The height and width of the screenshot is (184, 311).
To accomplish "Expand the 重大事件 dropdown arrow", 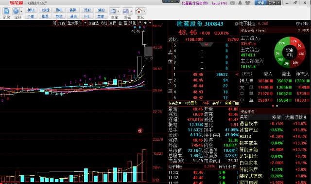I will [x=86, y=23].
